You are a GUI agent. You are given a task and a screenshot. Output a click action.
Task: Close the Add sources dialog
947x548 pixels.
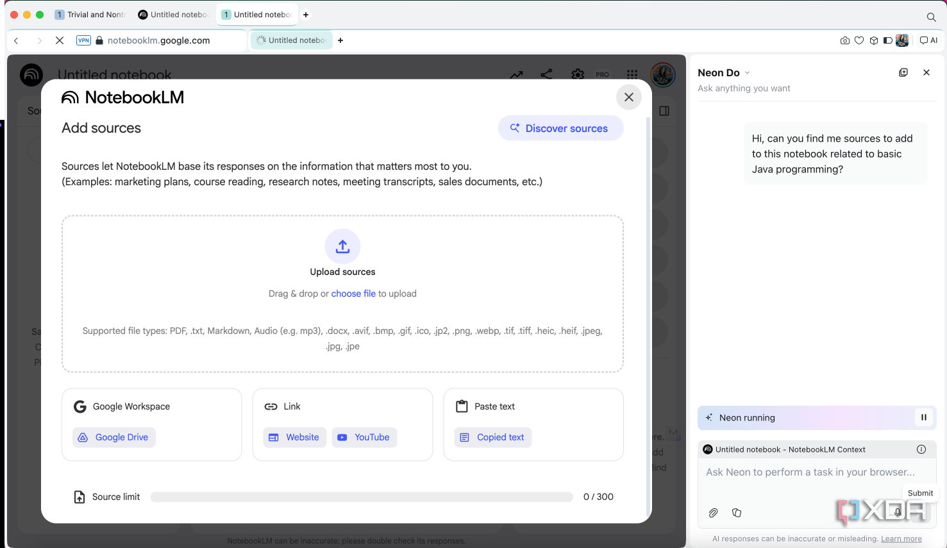[x=629, y=97]
